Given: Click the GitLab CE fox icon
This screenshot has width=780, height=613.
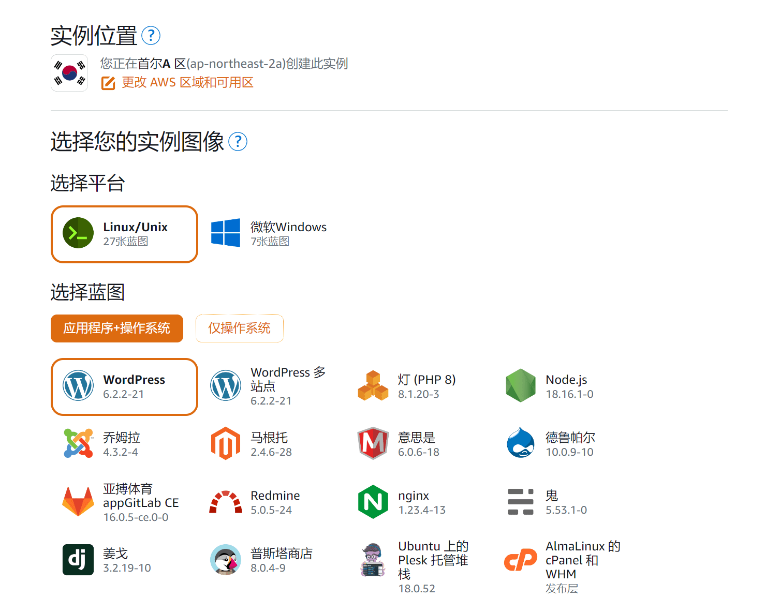Looking at the screenshot, I should 78,501.
